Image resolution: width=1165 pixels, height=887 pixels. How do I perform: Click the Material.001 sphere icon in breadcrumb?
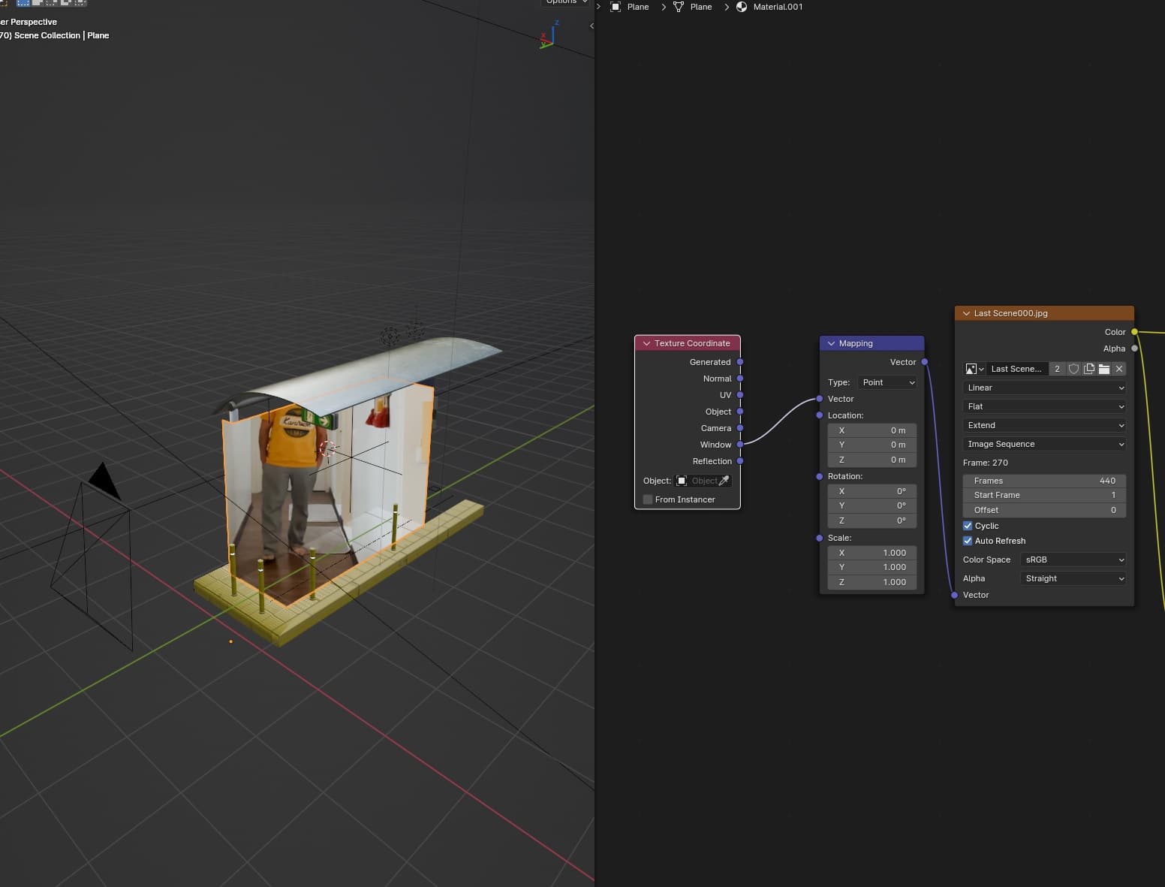[x=742, y=7]
